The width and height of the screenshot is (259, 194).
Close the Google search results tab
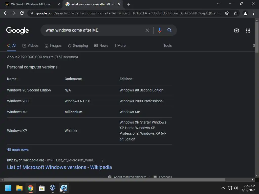(119, 4)
